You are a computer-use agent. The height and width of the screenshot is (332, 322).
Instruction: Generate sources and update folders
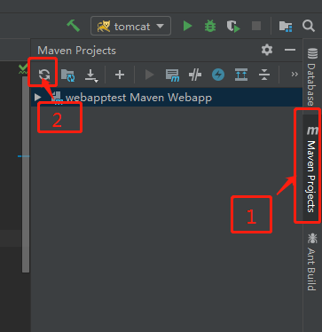[x=67, y=75]
